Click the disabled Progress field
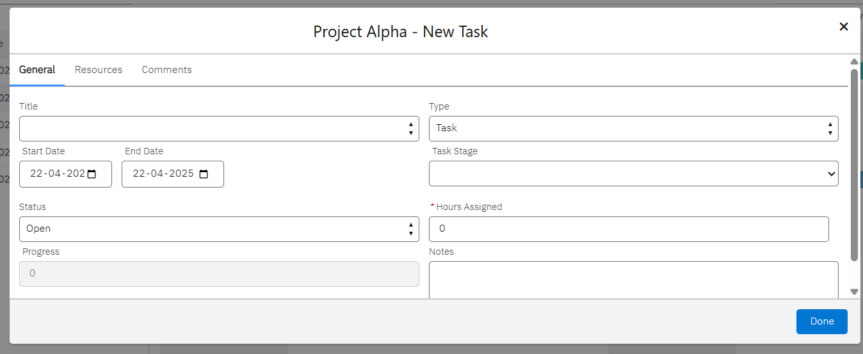This screenshot has width=863, height=354. tap(219, 274)
